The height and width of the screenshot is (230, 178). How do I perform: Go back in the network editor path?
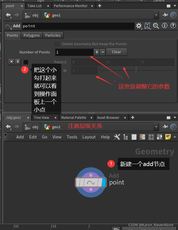pos(8,127)
